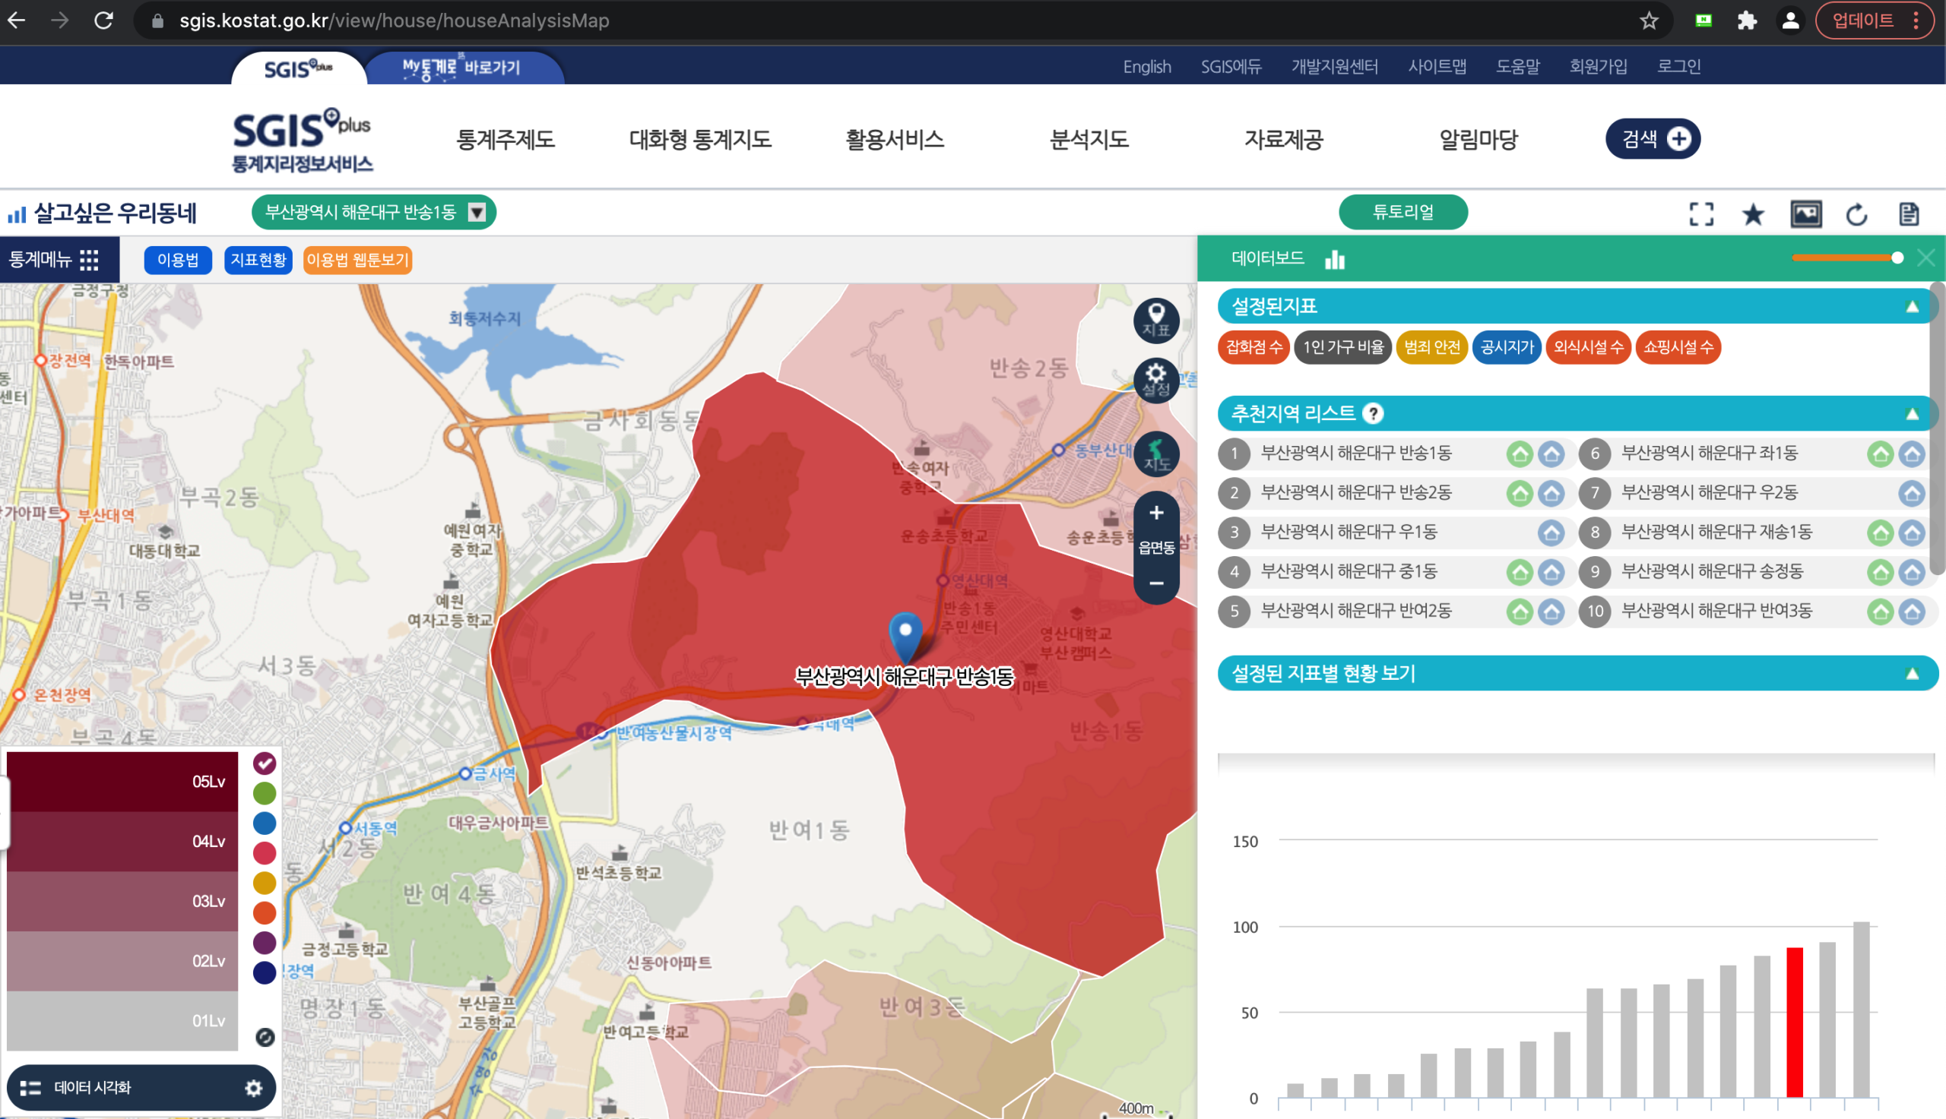Screen dimensions: 1946x1119
Task: Open the English link
Action: [1146, 67]
